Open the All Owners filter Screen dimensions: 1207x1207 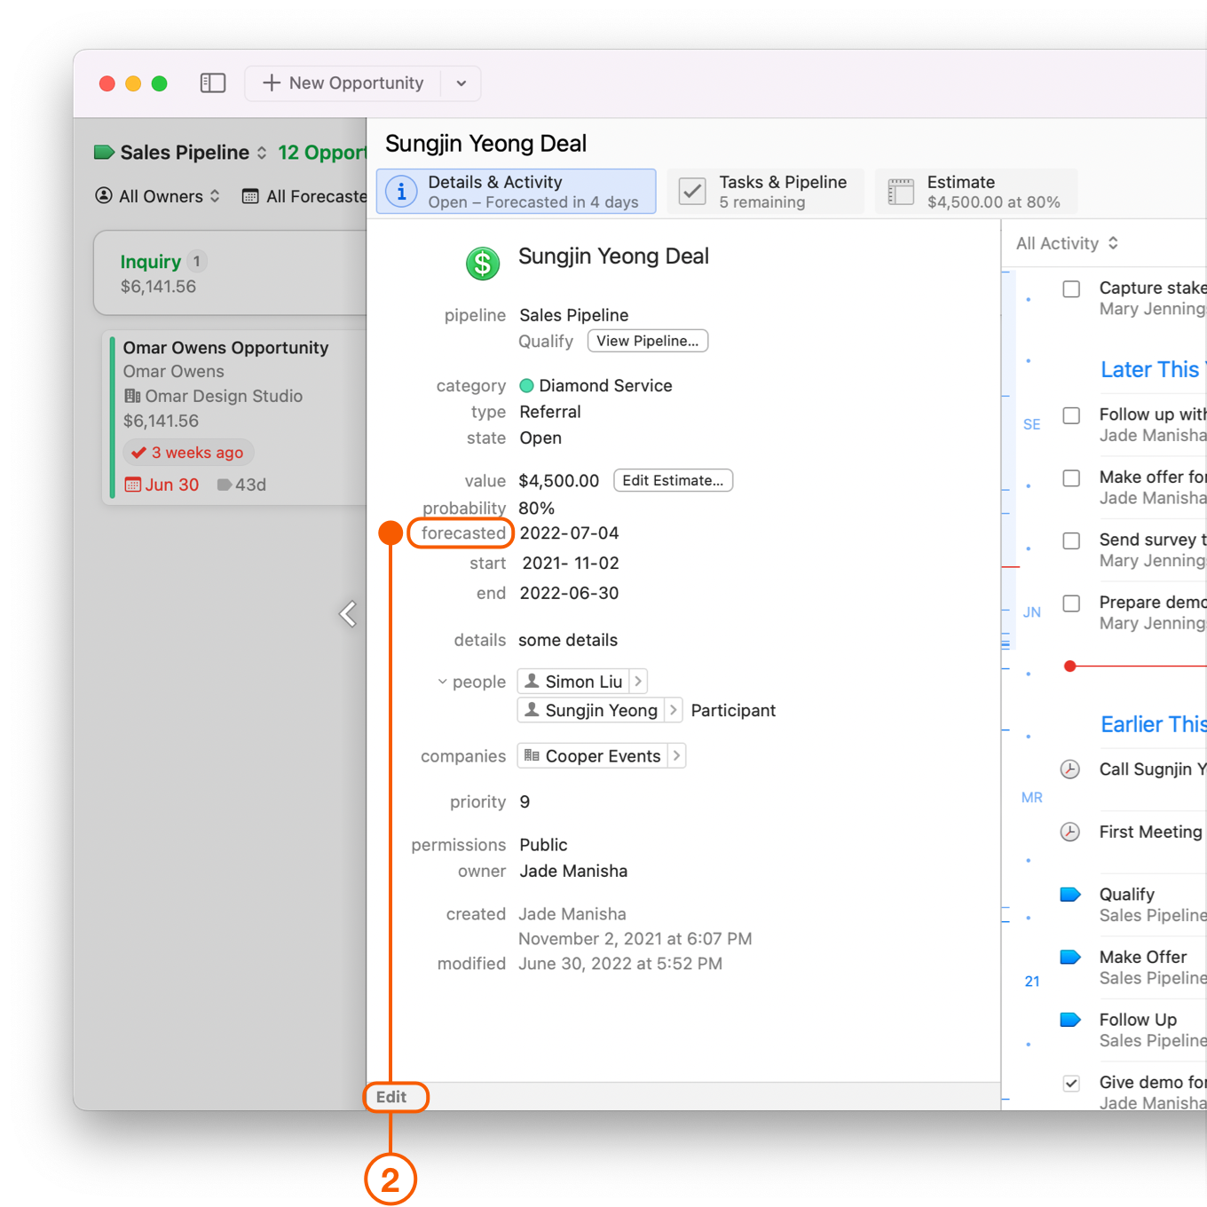click(158, 196)
